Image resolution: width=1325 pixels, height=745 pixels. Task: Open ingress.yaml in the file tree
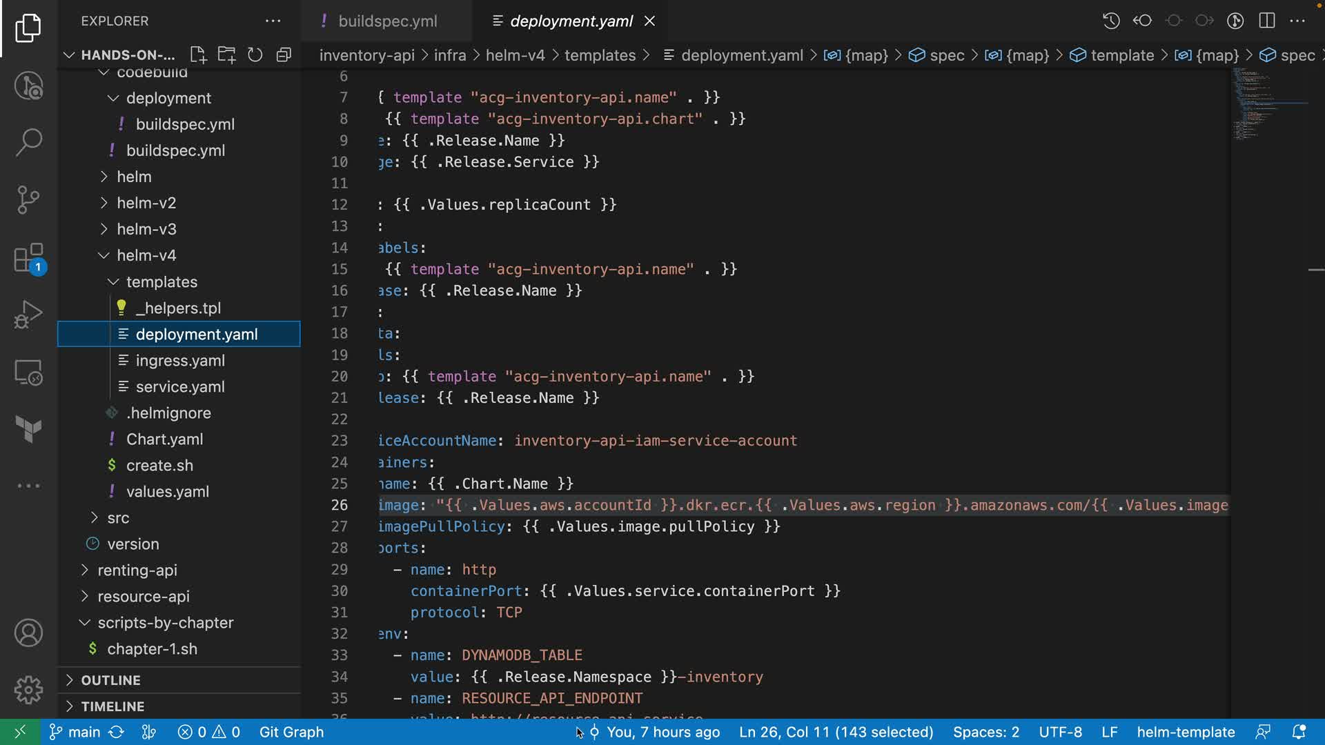tap(180, 361)
